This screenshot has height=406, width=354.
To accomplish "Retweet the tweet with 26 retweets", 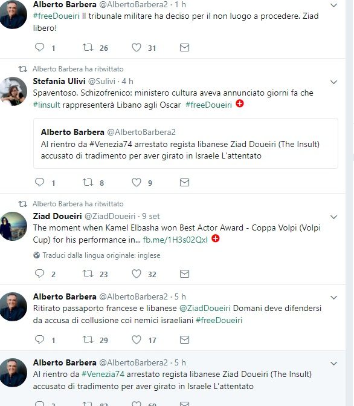I will [88, 47].
